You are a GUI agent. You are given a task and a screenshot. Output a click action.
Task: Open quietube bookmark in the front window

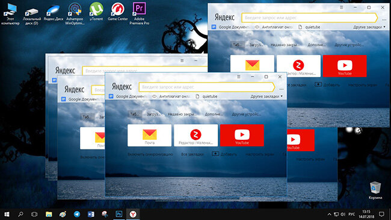tap(206, 96)
